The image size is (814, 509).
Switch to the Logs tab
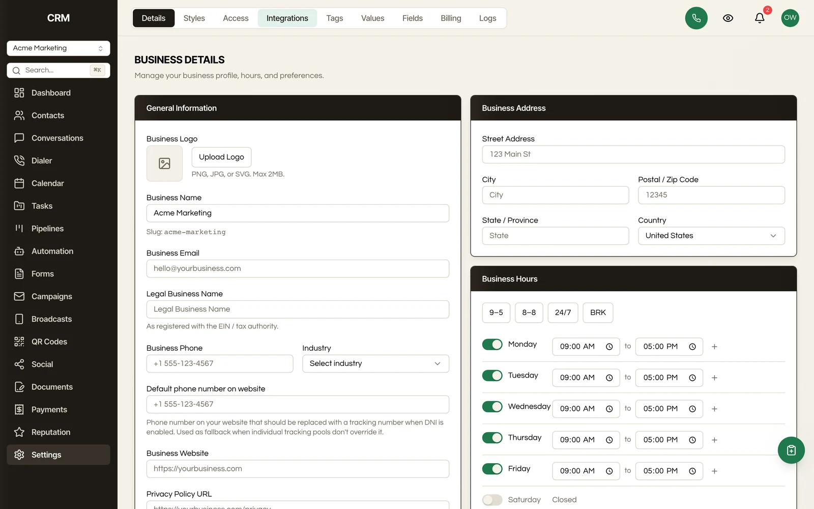click(487, 18)
